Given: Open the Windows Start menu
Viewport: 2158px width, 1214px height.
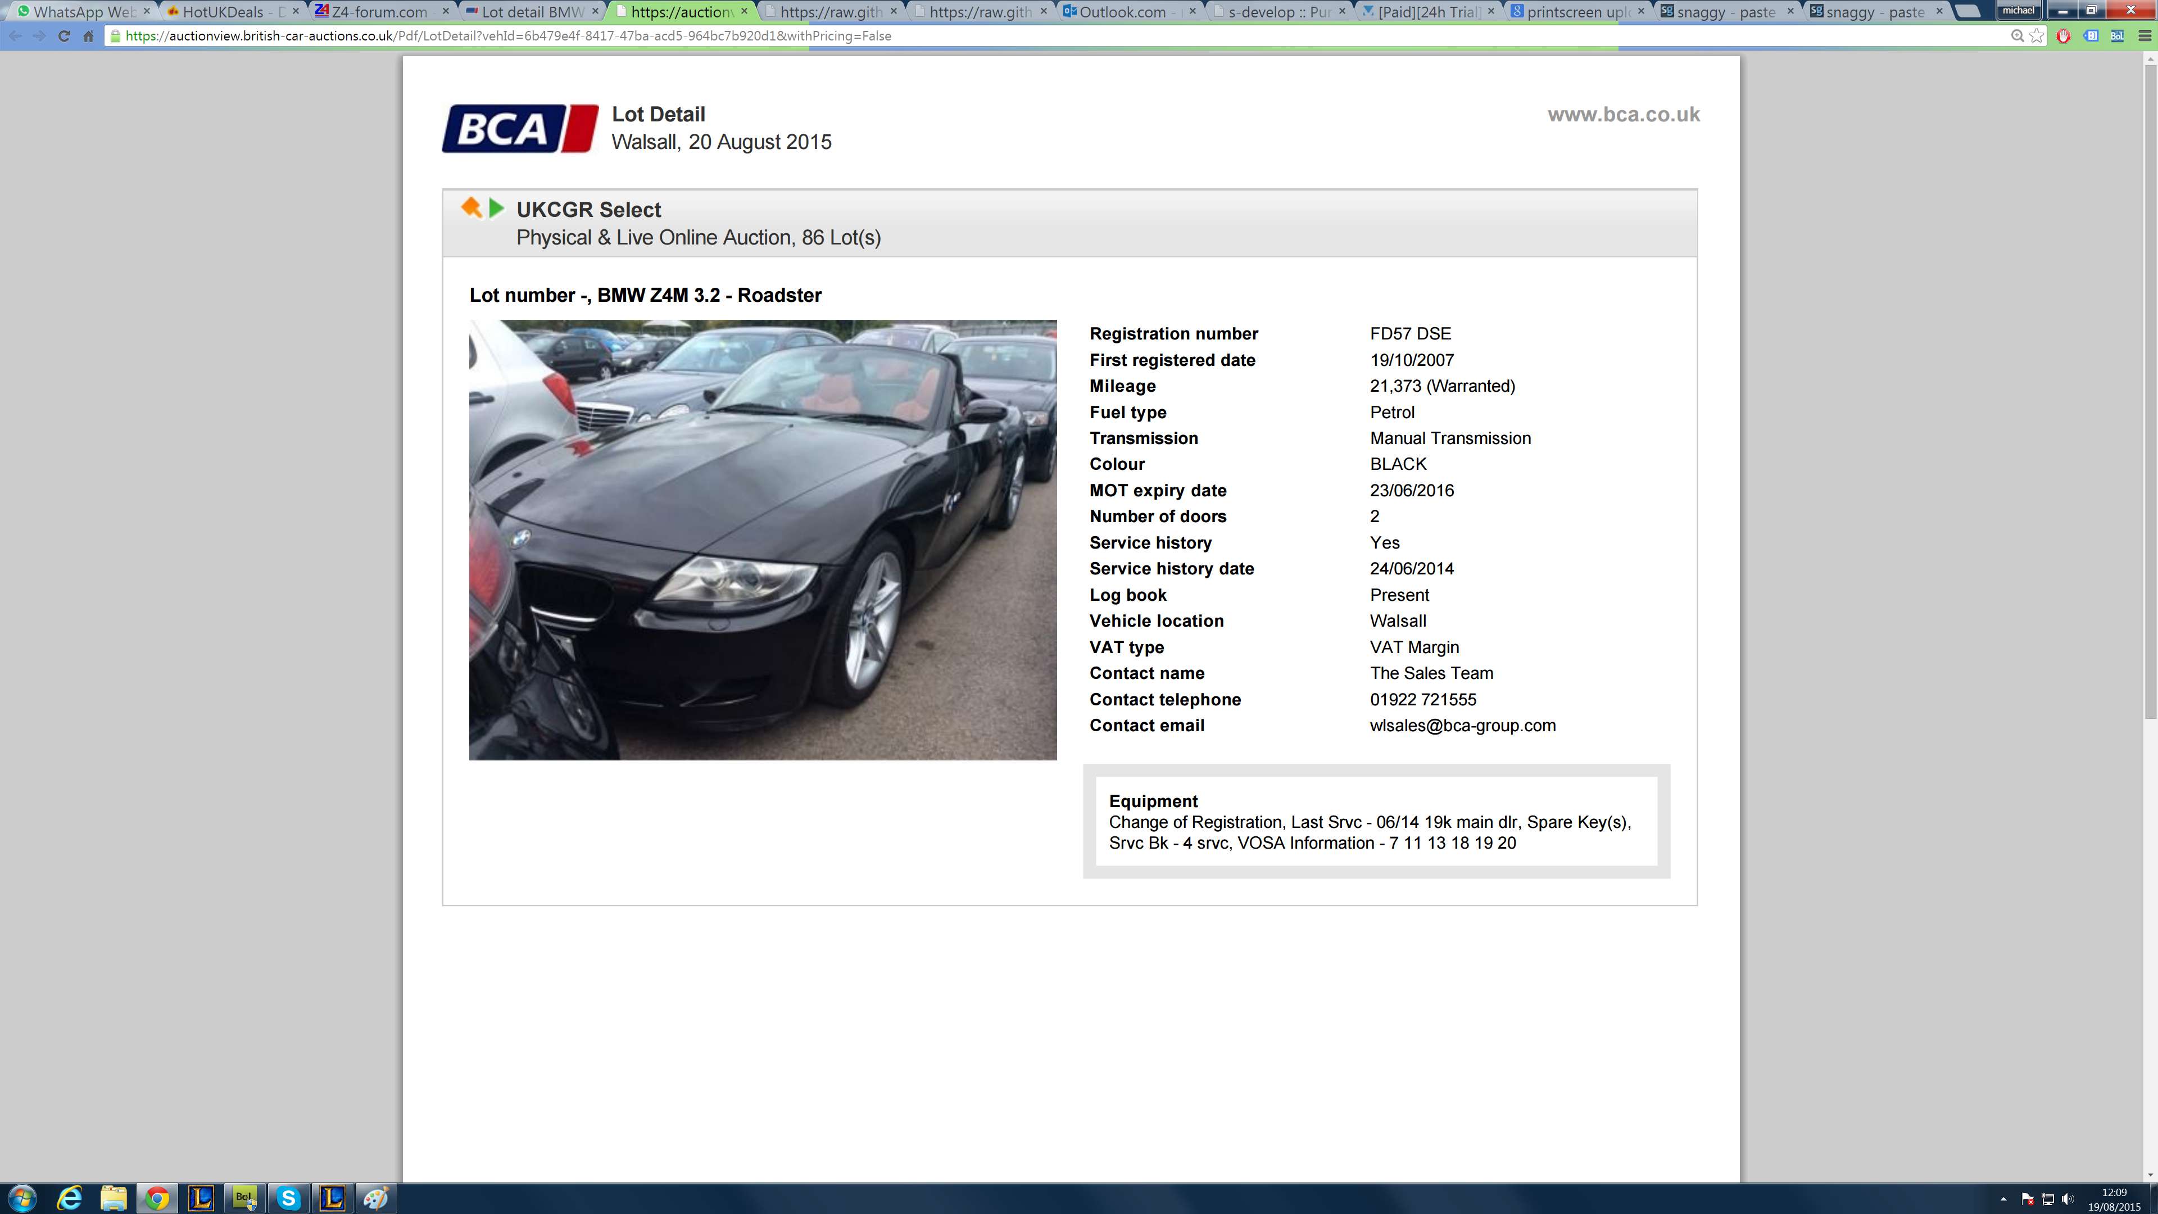Looking at the screenshot, I should coord(22,1198).
